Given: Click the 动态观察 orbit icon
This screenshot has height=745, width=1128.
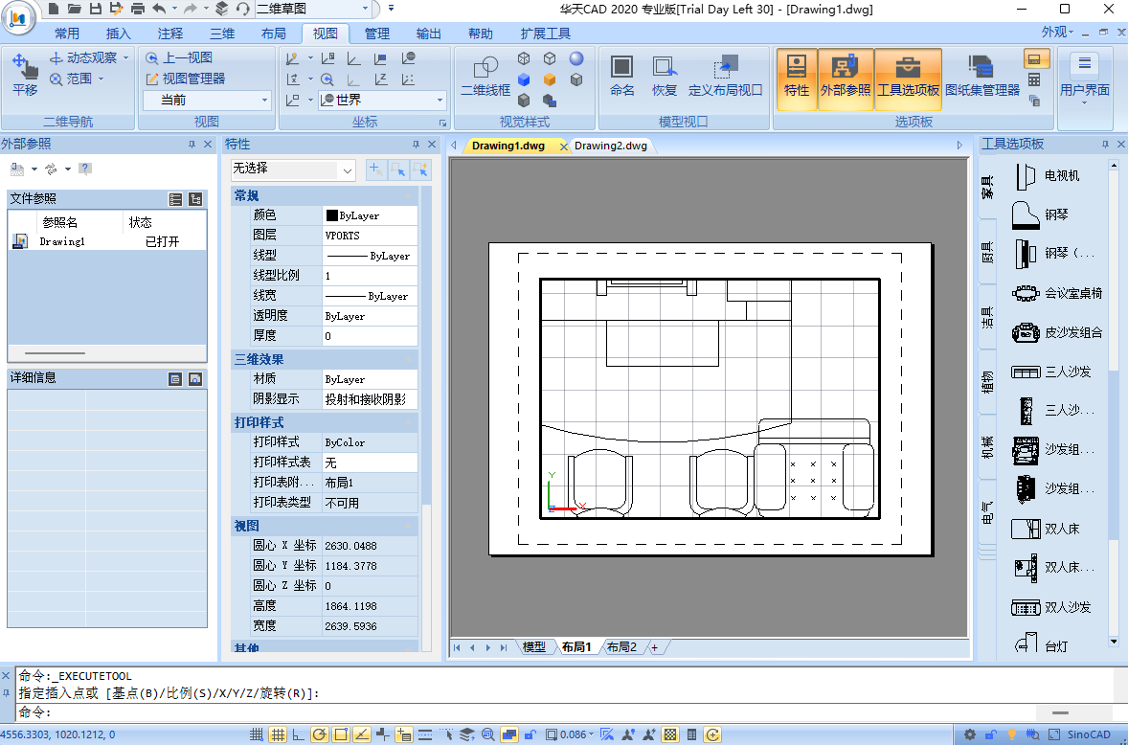Looking at the screenshot, I should point(56,57).
